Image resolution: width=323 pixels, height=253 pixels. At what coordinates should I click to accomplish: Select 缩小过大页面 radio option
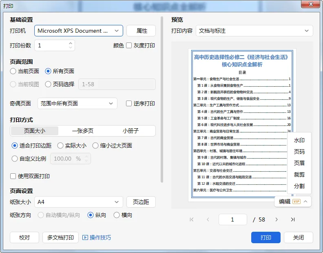pyautogui.click(x=95, y=146)
